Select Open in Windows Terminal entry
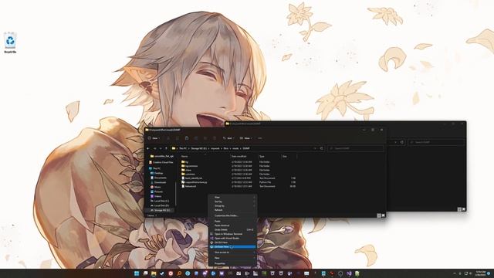Viewport: 494px width, 278px height. point(232,234)
